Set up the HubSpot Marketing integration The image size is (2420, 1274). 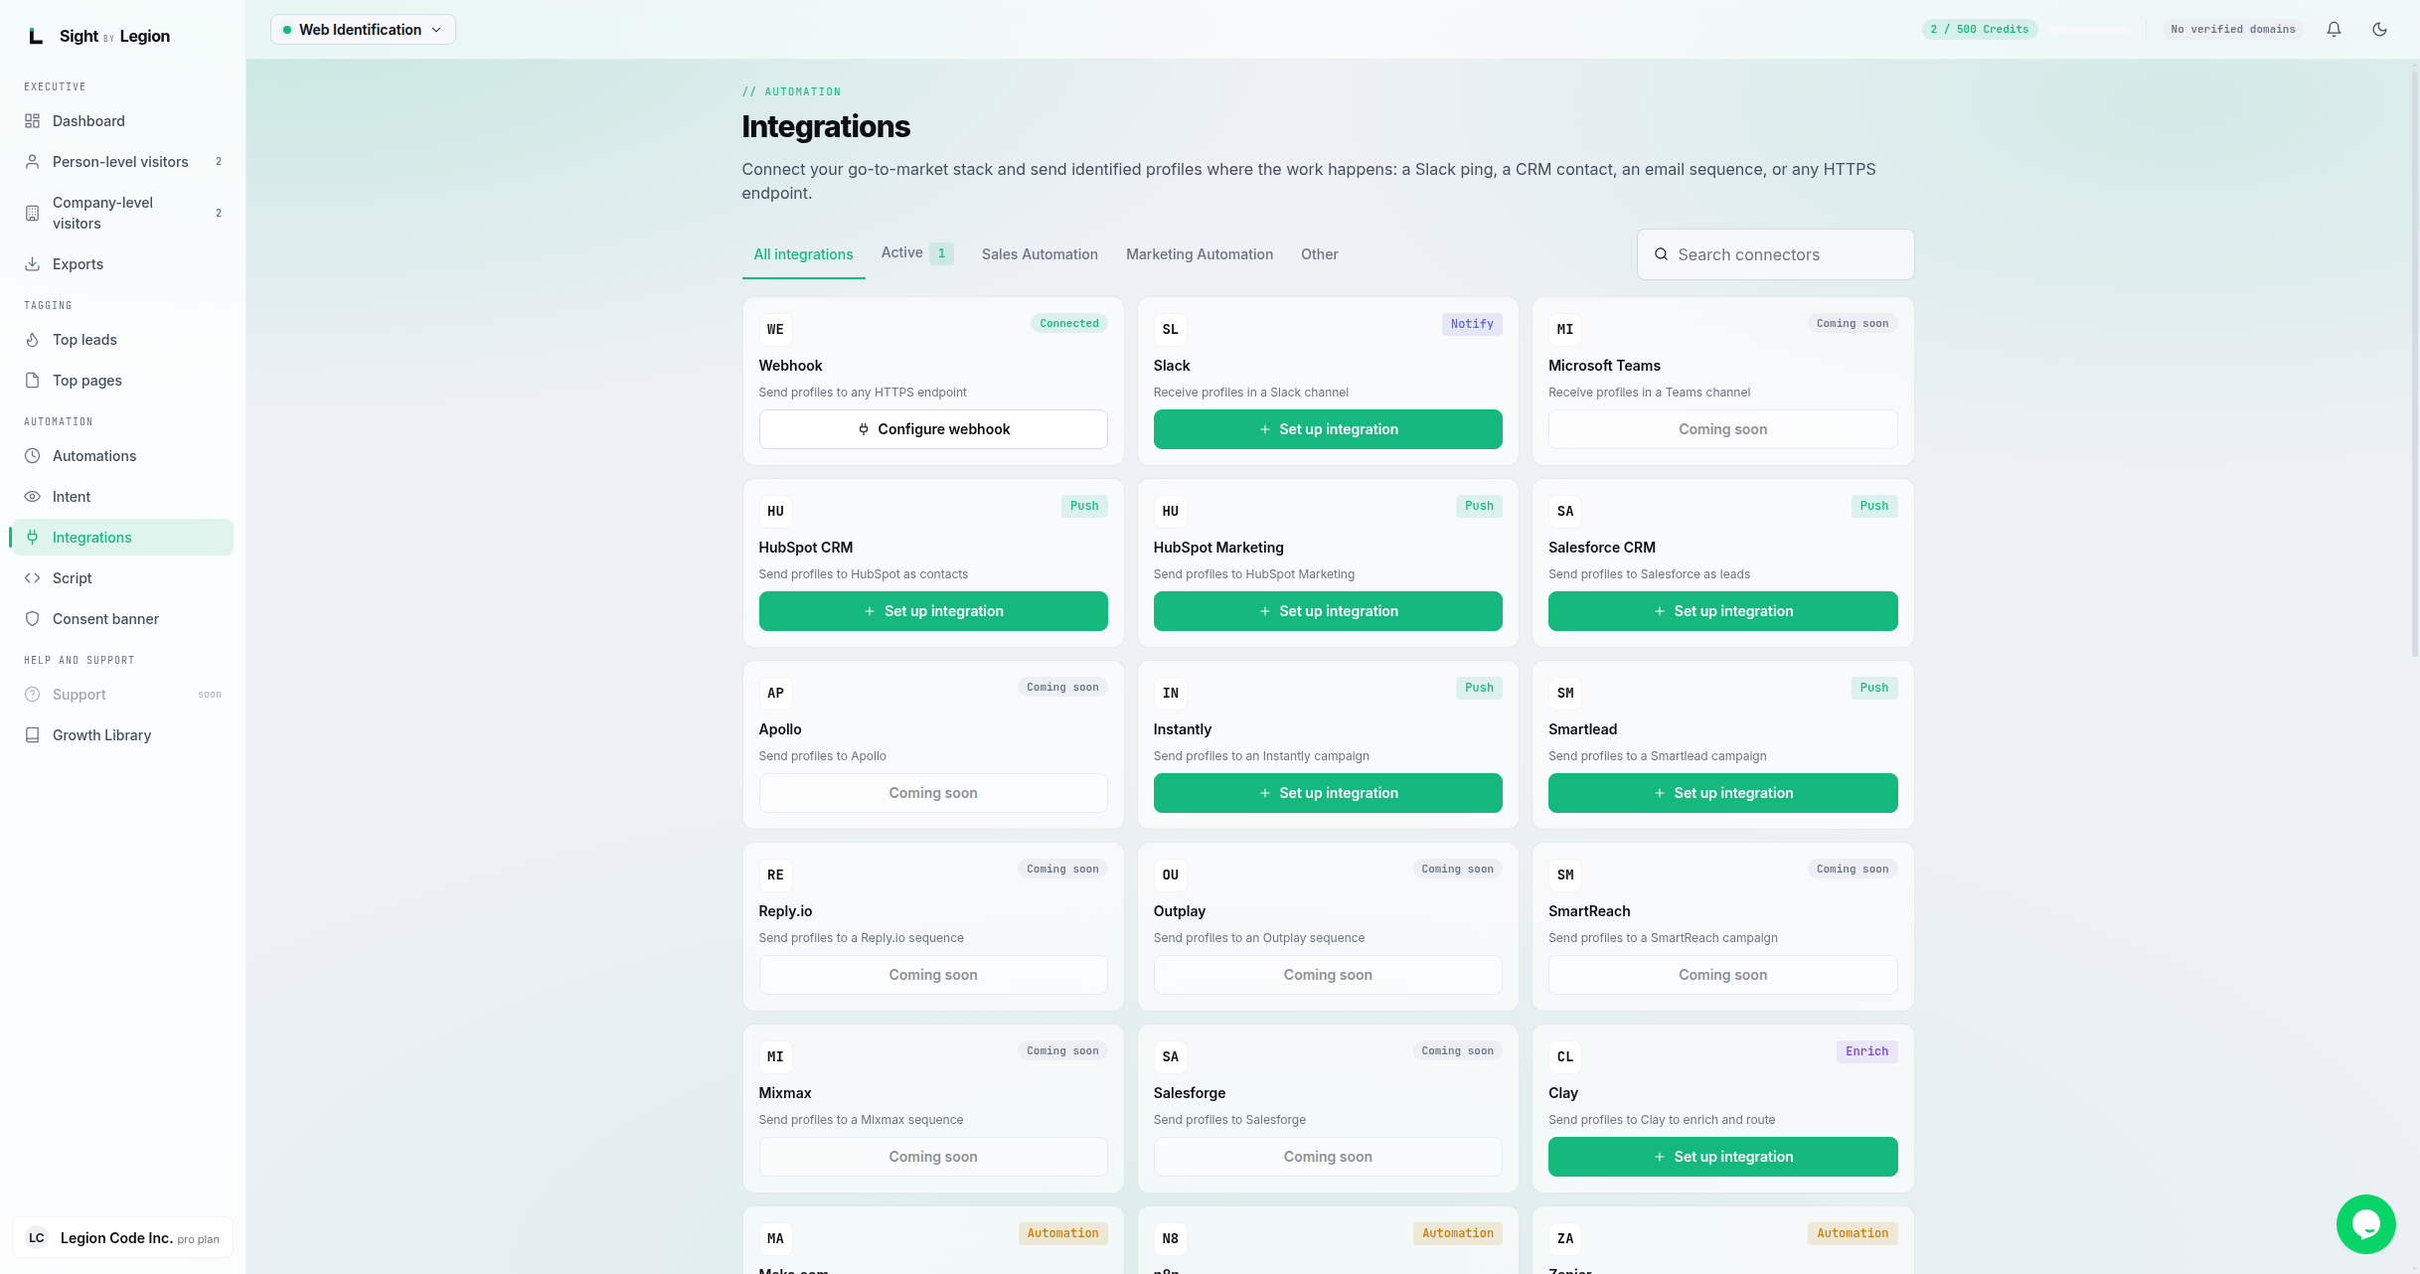tap(1328, 611)
